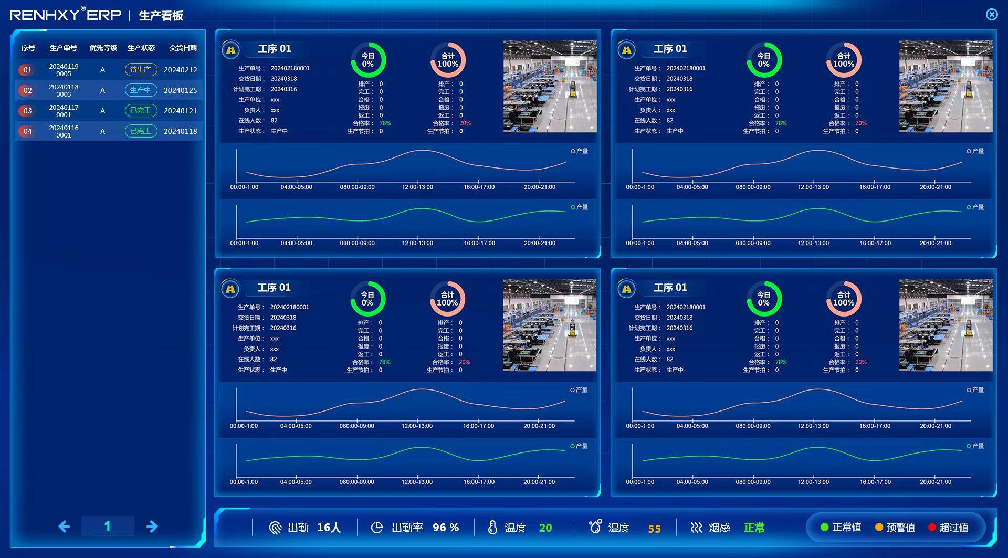Open the factory camera thumbnail in bottom-left panel
This screenshot has height=558, width=1008.
[549, 325]
